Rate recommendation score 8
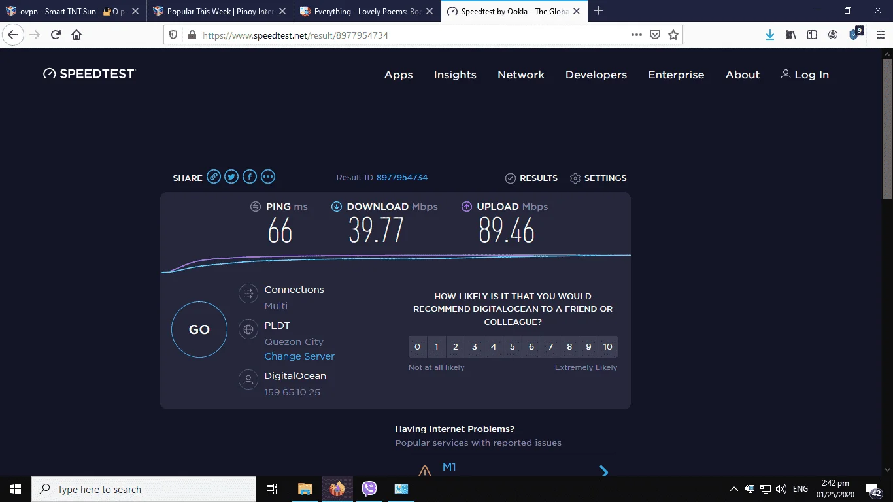The width and height of the screenshot is (893, 502). 569,347
